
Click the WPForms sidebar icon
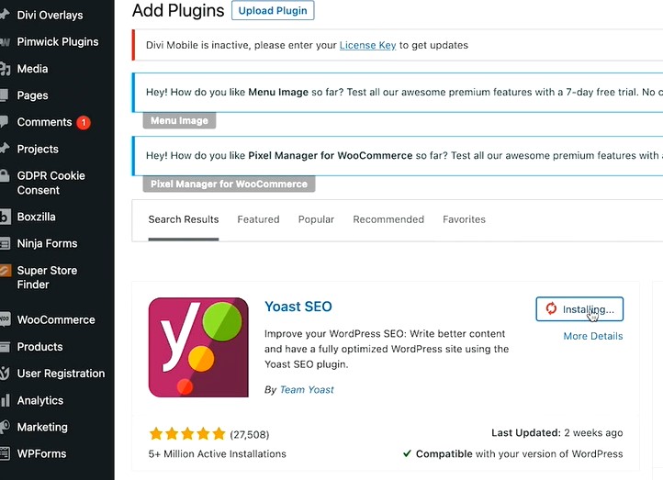pos(5,453)
